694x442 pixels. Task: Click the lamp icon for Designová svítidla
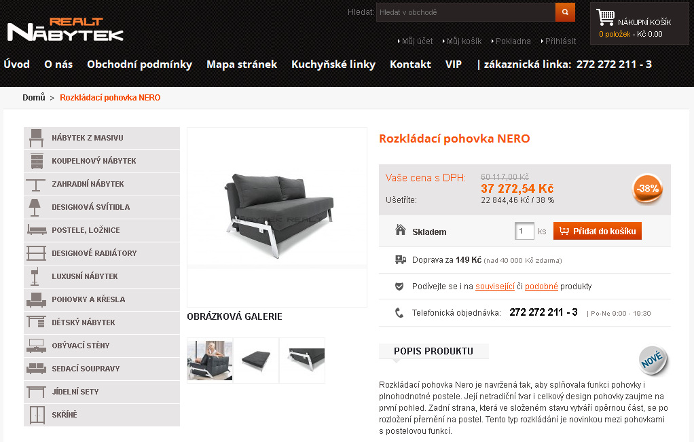click(35, 208)
